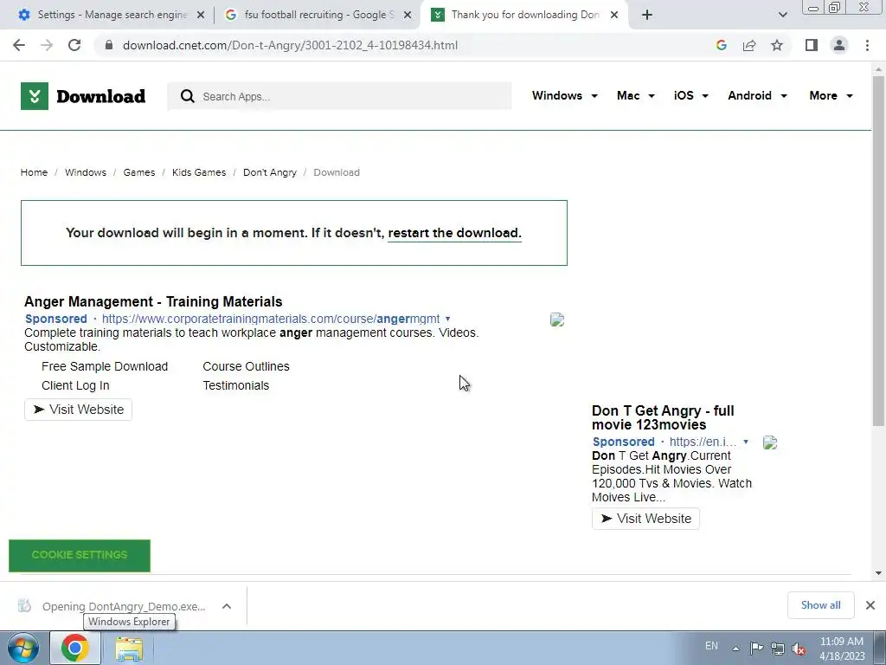Switch to Settings Manage search engines tab

112,15
